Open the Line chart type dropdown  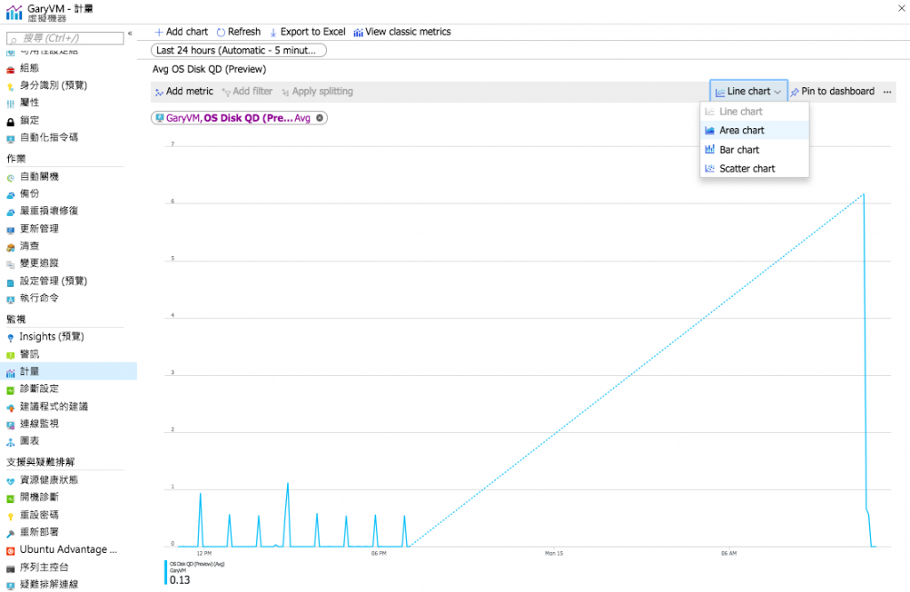click(748, 92)
